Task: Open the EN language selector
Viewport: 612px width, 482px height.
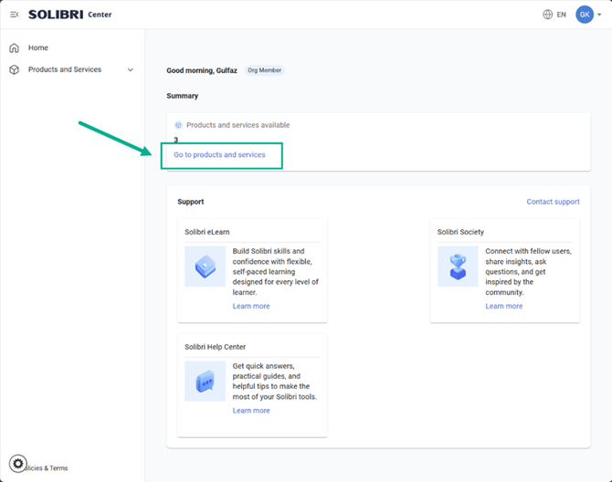Action: click(x=561, y=15)
